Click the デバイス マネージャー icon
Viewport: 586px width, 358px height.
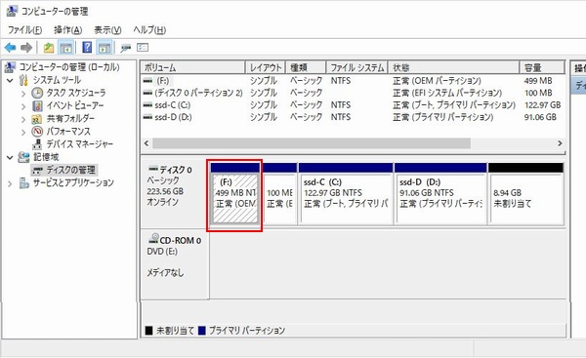click(37, 144)
